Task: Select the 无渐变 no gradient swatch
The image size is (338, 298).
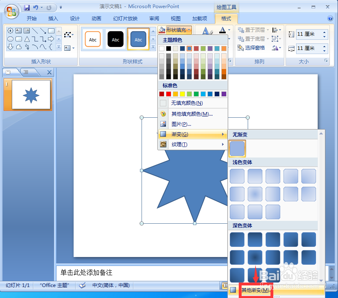Action: 237,149
